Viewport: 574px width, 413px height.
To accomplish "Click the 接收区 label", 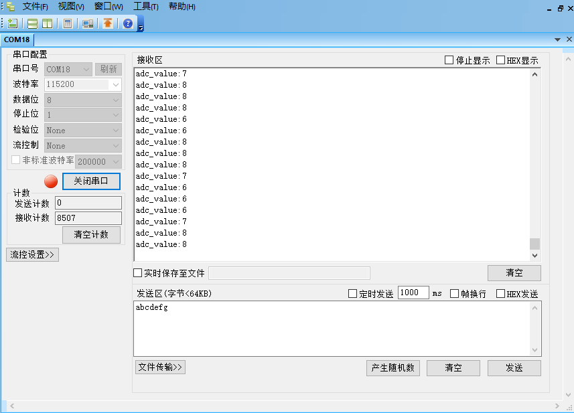I will (x=150, y=60).
